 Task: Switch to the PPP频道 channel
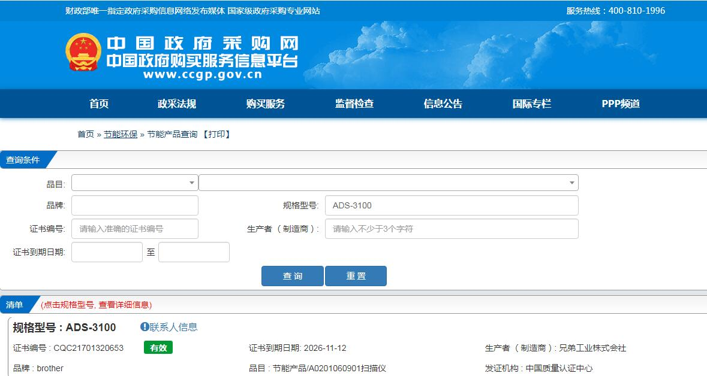(621, 104)
